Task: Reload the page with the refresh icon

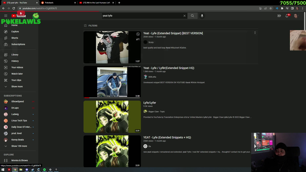Action: point(14,8)
